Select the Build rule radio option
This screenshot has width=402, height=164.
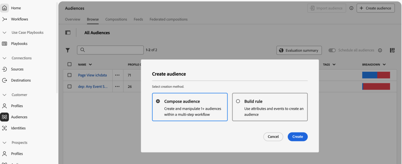click(x=238, y=101)
